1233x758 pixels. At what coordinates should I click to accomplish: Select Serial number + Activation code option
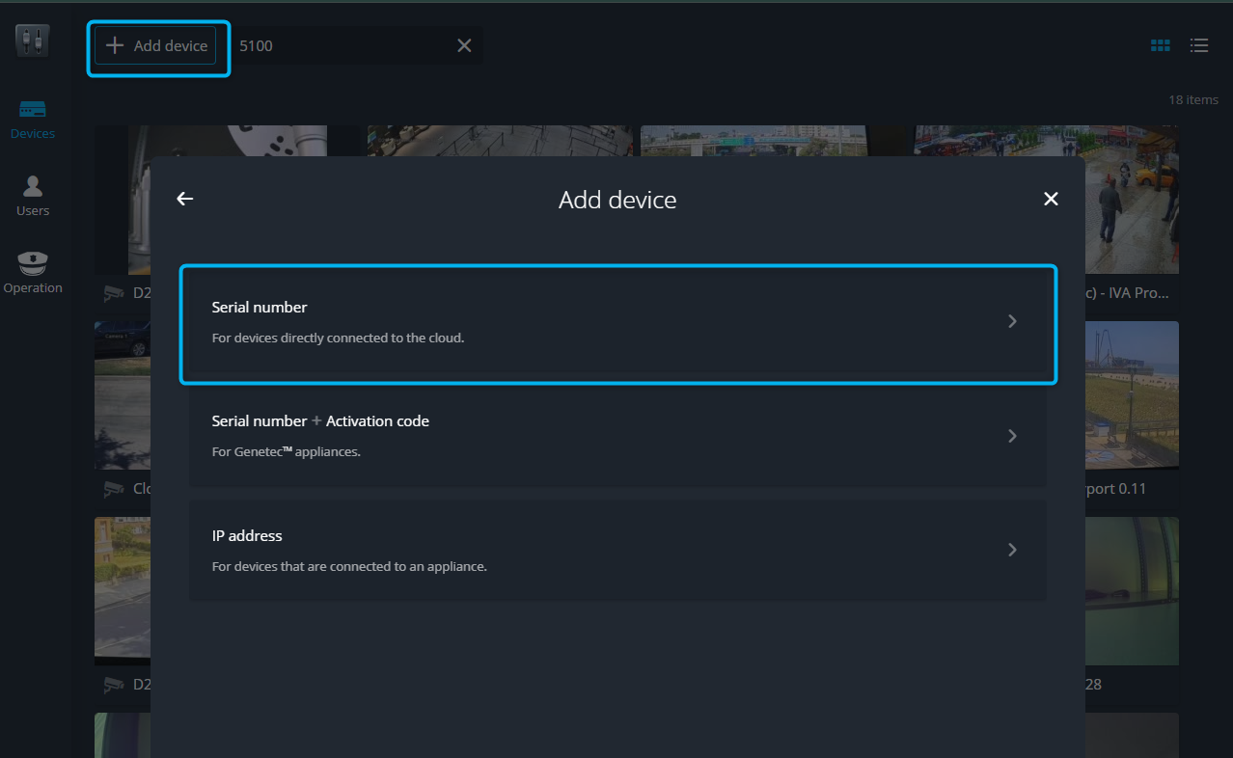[x=618, y=435]
